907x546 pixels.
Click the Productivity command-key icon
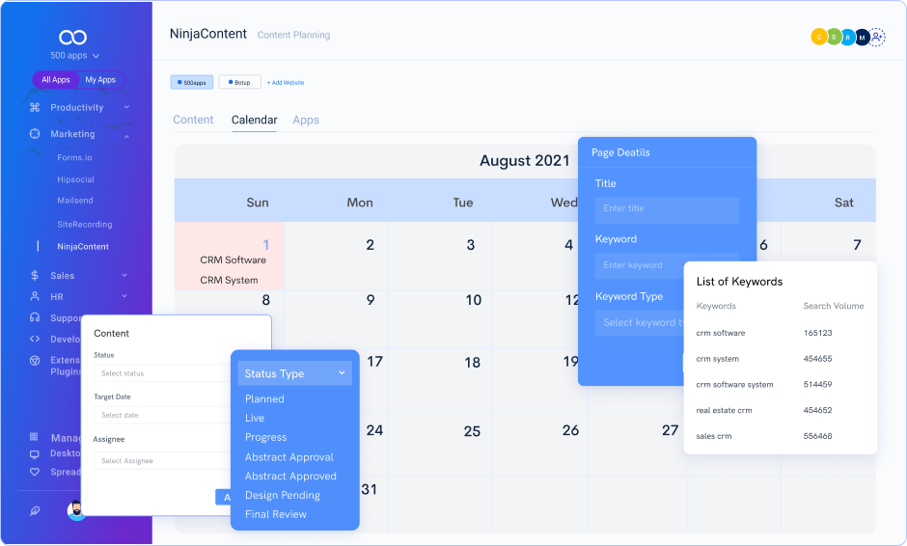tap(35, 107)
